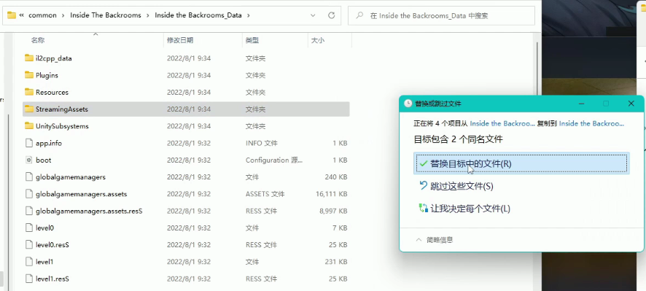Click the common breadcrumb segment
The height and width of the screenshot is (291, 646).
42,15
